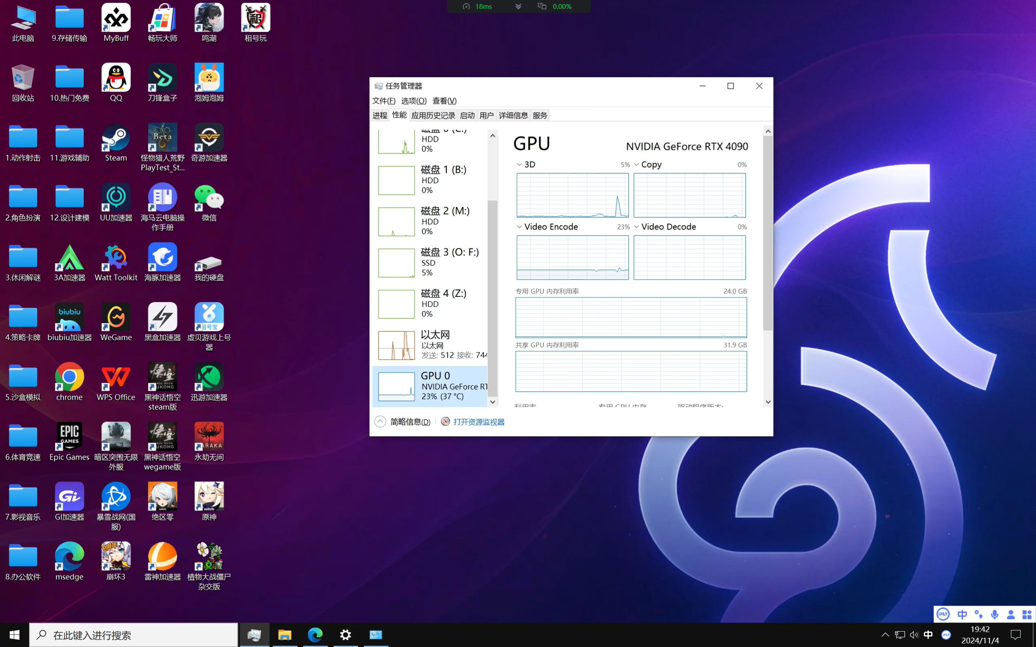Screen dimensions: 1036x647
Task: Expand the Video Decode engine dropdown
Action: (637, 227)
